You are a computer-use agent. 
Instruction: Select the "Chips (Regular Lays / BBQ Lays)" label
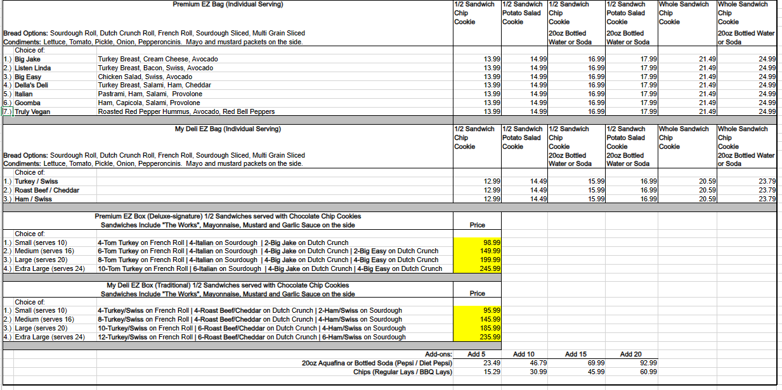(402, 372)
